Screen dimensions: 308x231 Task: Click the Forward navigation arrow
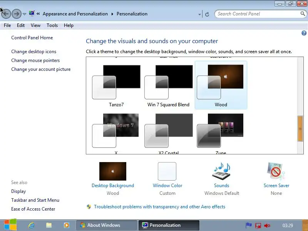(x=17, y=14)
